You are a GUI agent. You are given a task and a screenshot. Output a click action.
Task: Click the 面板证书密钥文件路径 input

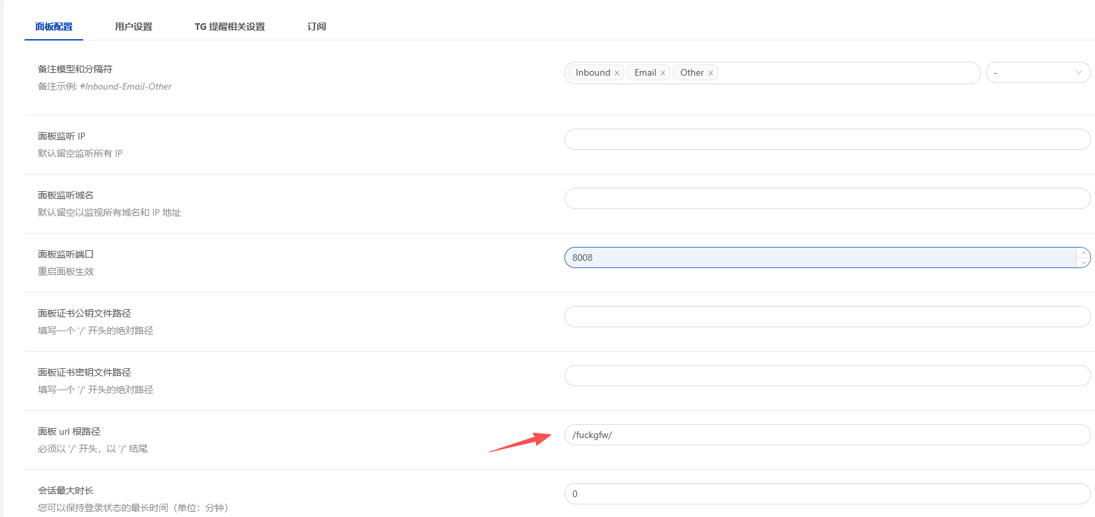(x=827, y=376)
